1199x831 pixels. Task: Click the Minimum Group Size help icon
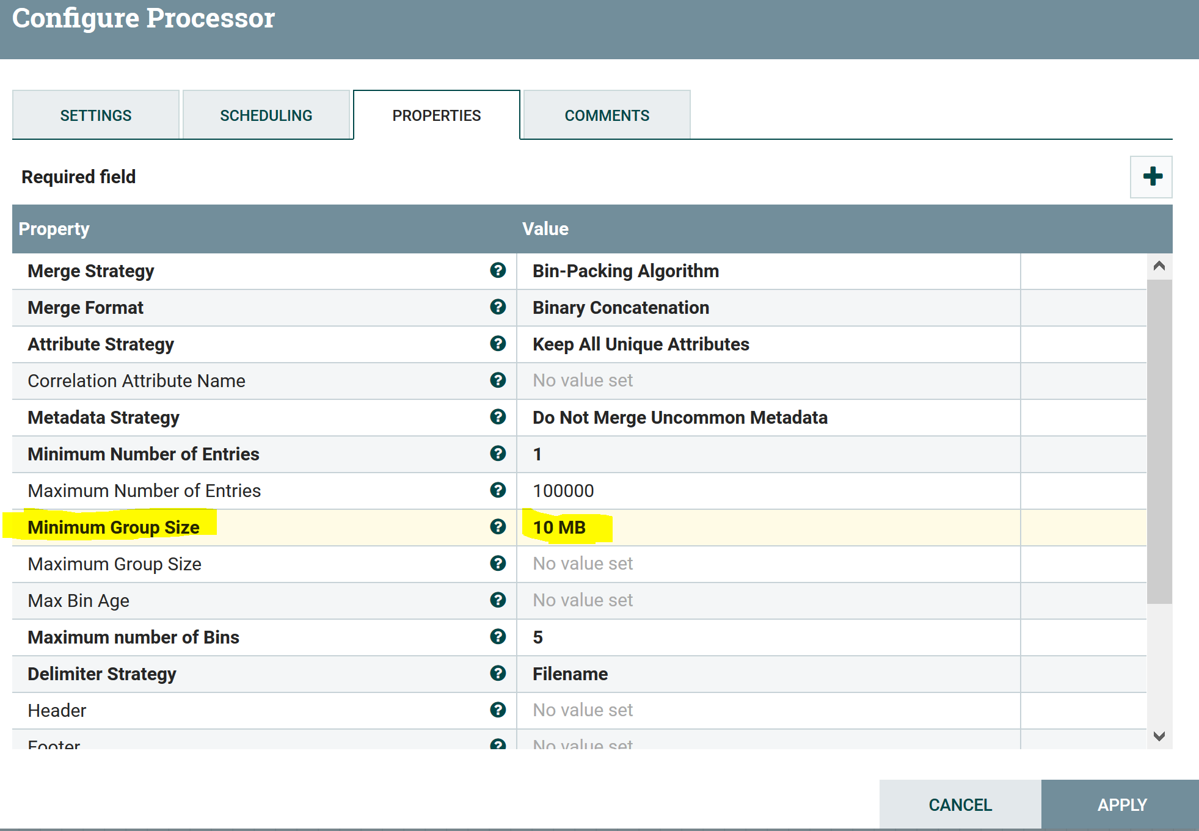(x=498, y=527)
